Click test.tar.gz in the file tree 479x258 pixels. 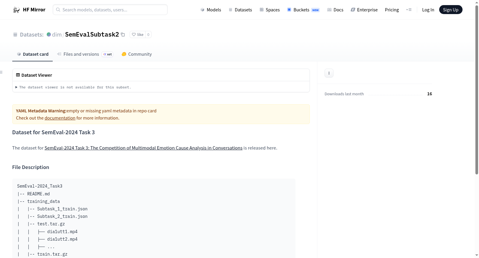point(51,224)
